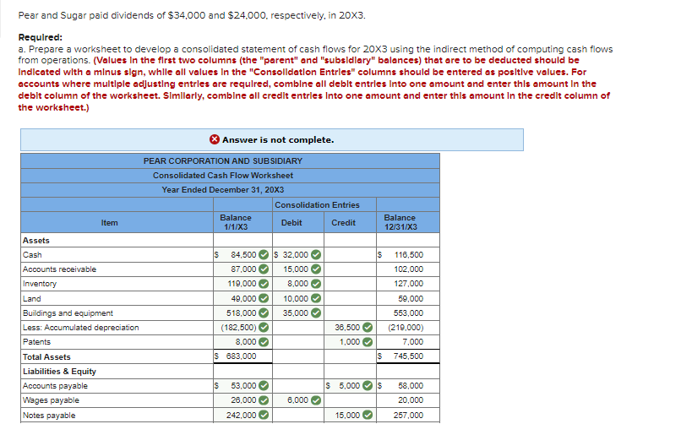This screenshot has height=424, width=681.
Task: Click the green check beside Notes payable credit 15,000
Action: click(368, 415)
